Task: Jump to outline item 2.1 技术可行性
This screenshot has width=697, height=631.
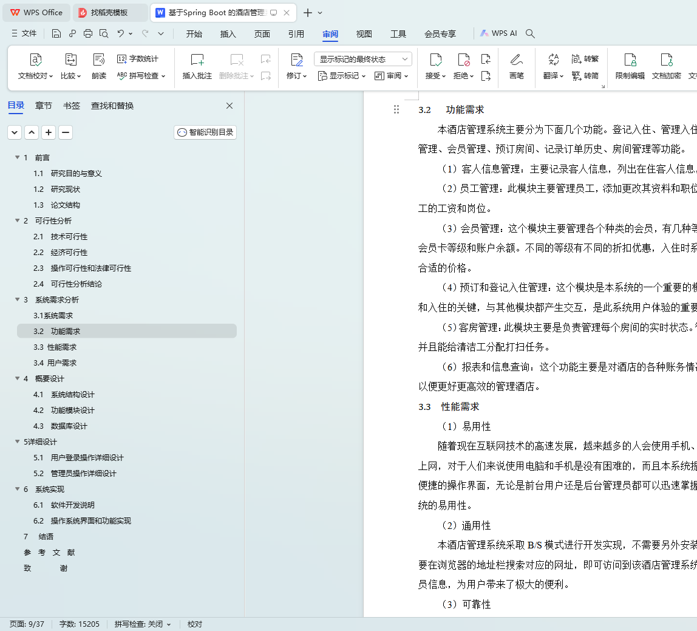Action: coord(60,237)
